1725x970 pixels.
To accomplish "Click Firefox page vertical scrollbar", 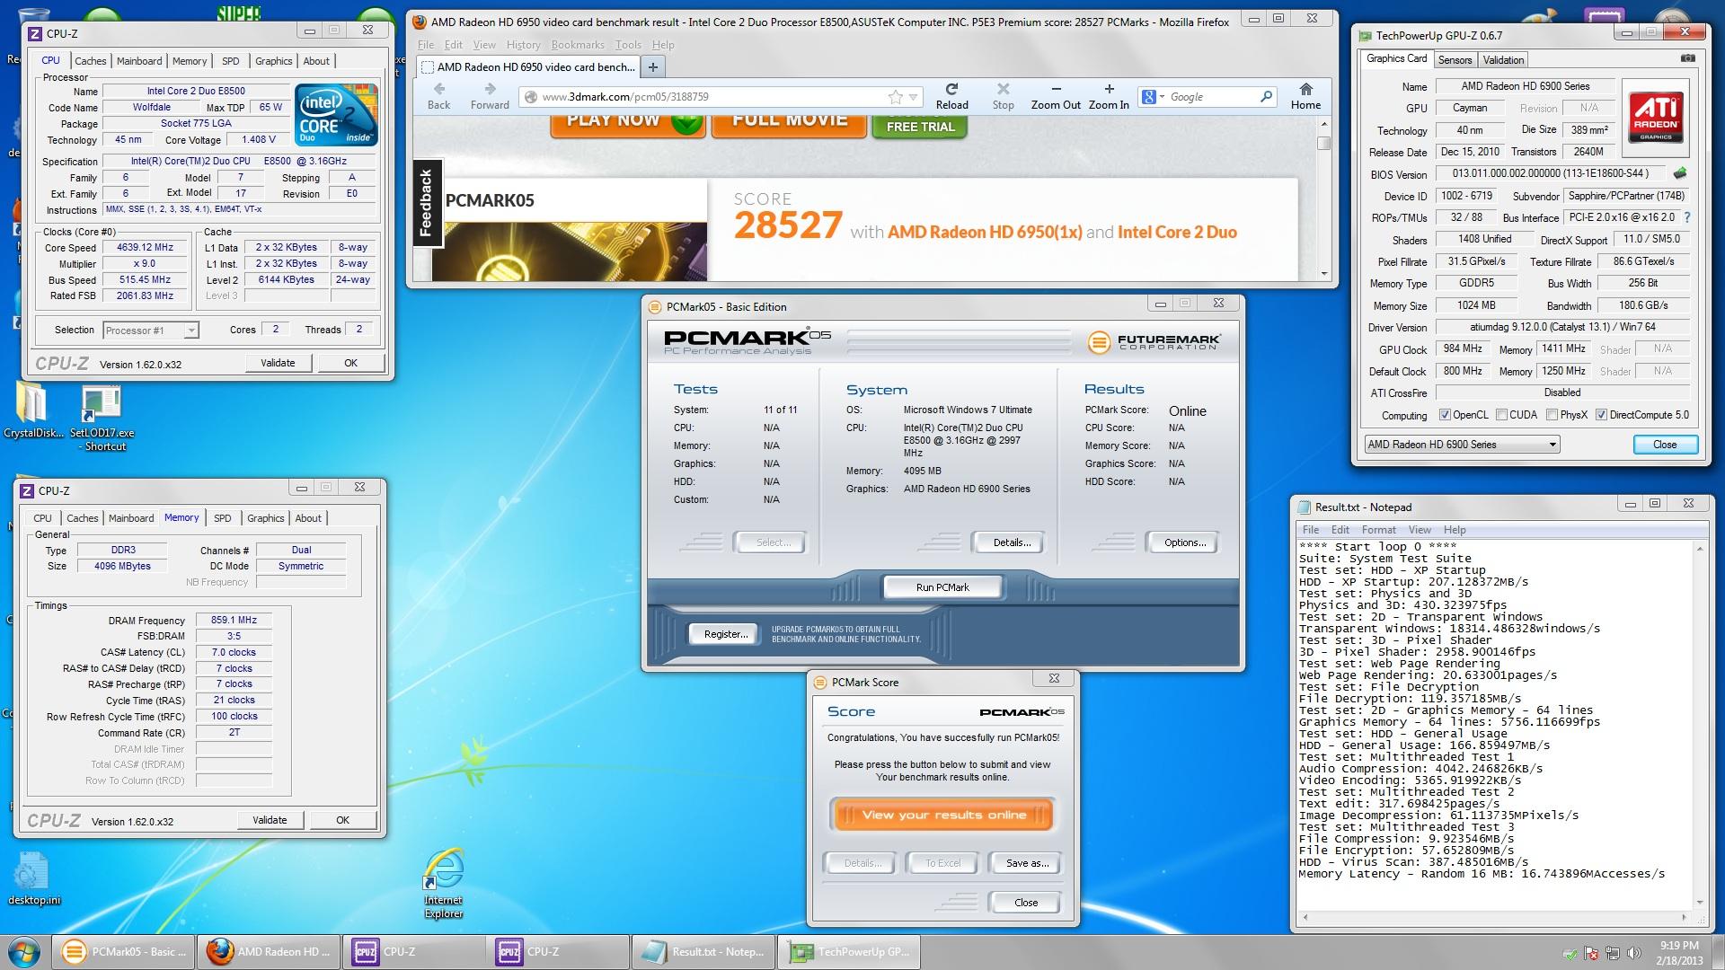I will point(1323,198).
